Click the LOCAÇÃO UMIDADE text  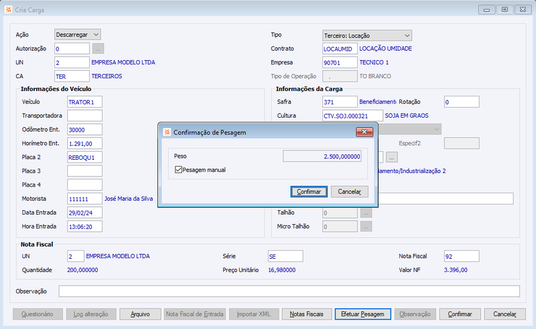[386, 49]
